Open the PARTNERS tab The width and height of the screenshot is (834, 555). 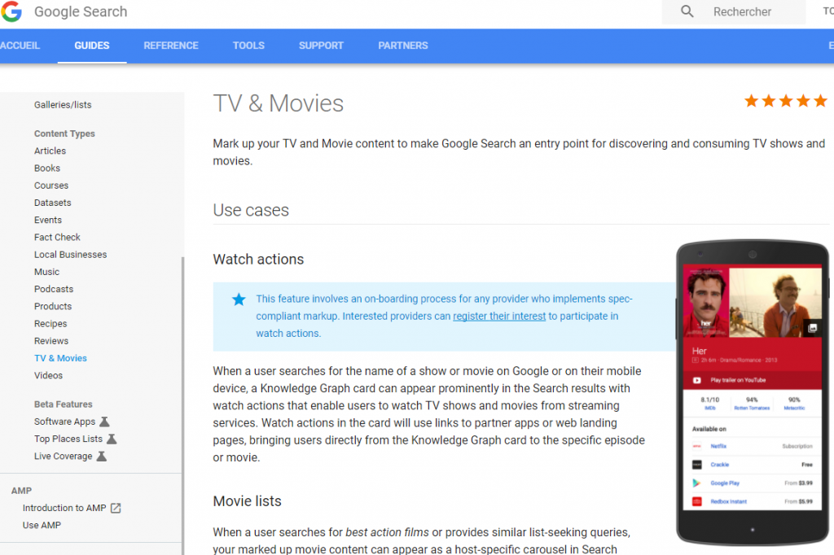click(x=403, y=46)
